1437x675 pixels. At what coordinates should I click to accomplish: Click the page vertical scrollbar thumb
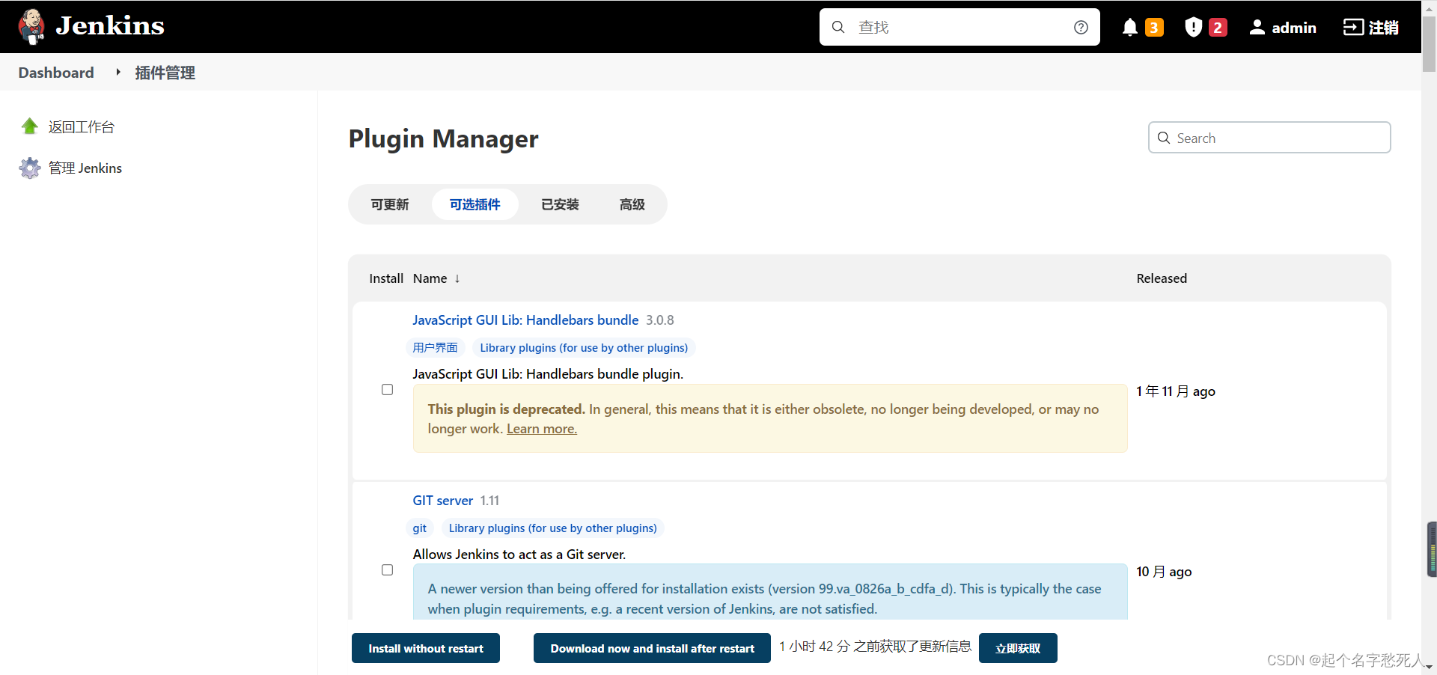click(x=1430, y=43)
